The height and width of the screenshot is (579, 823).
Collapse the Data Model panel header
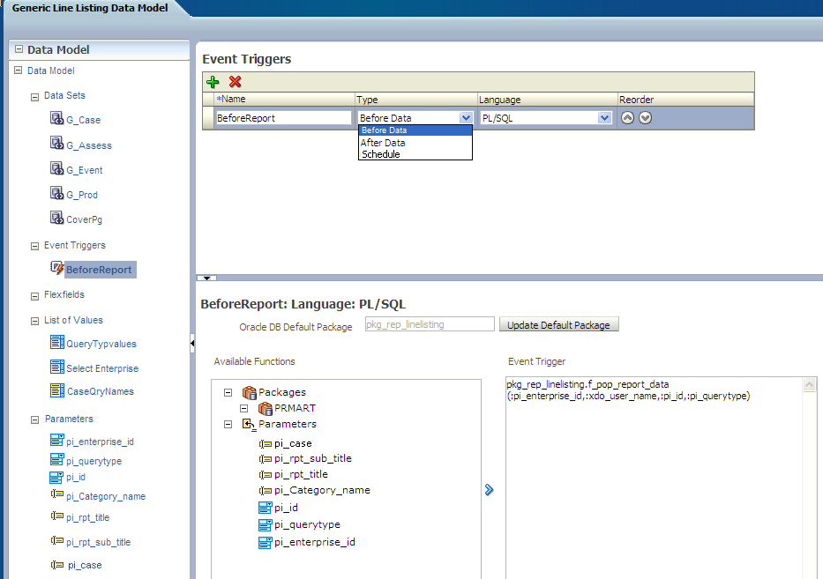tap(19, 49)
